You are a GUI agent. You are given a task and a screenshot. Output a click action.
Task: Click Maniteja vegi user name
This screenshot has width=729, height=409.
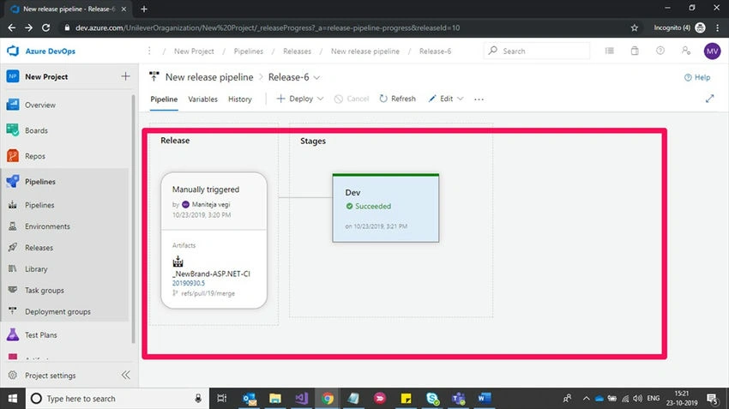[x=211, y=204]
